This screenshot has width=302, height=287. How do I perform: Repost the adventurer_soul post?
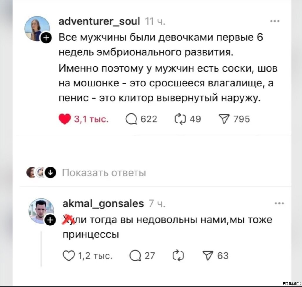179,119
